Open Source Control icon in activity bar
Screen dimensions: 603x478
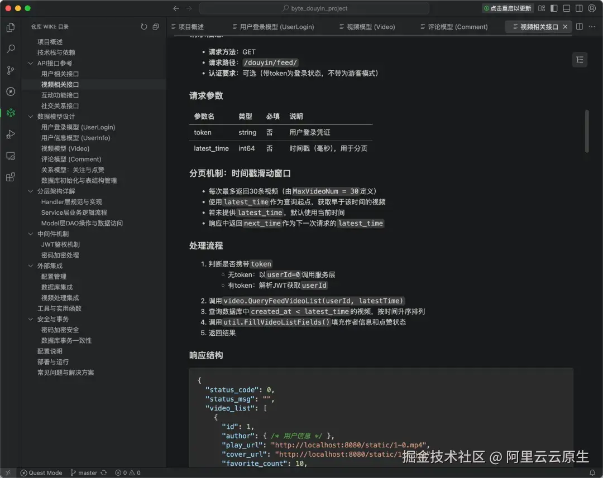11,70
